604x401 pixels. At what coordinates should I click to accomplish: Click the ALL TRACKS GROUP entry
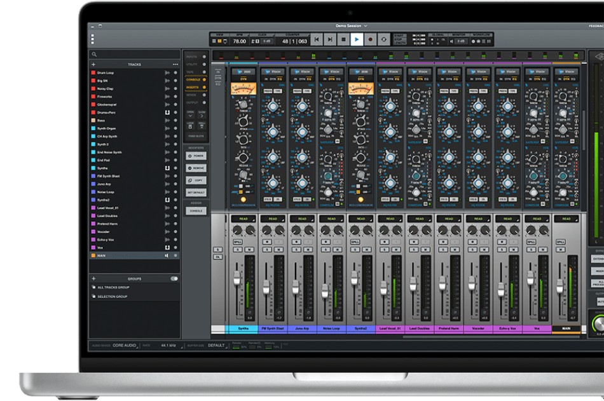(134, 287)
